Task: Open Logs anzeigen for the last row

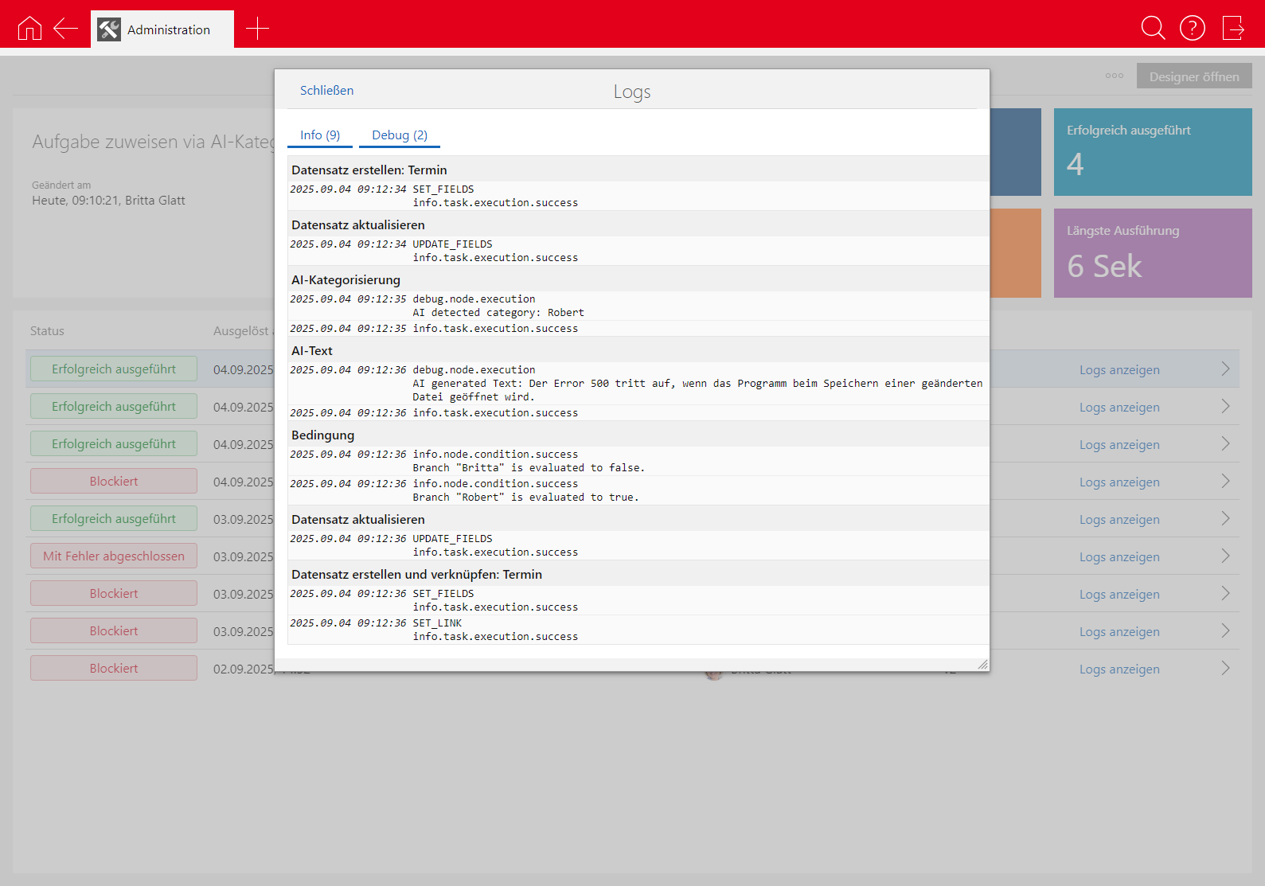Action: point(1119,669)
